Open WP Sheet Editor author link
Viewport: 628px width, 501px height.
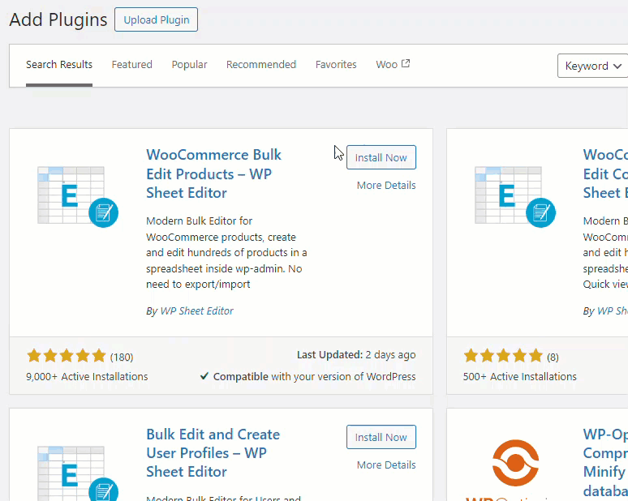click(x=196, y=310)
